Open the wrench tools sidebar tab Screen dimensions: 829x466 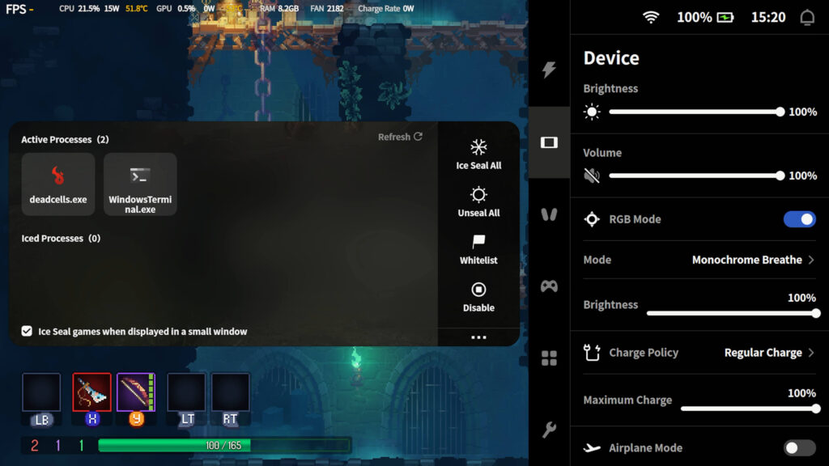pyautogui.click(x=549, y=430)
